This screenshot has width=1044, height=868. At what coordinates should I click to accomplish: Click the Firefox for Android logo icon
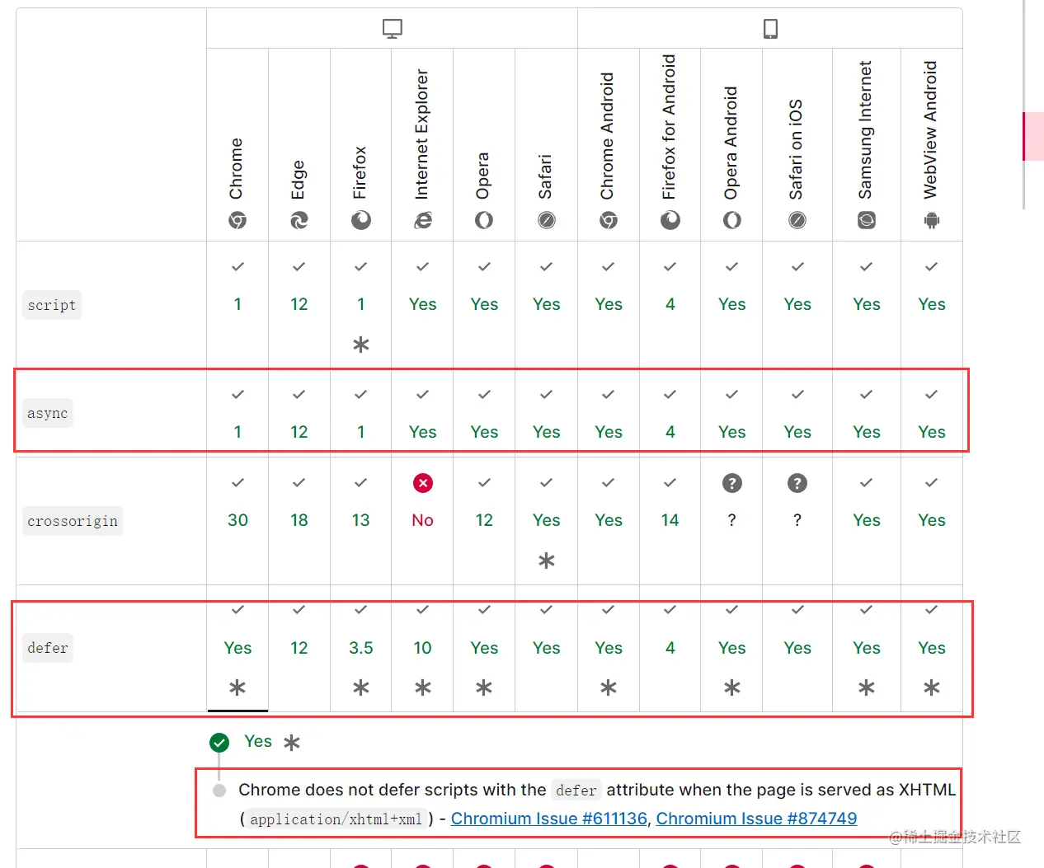(x=670, y=220)
